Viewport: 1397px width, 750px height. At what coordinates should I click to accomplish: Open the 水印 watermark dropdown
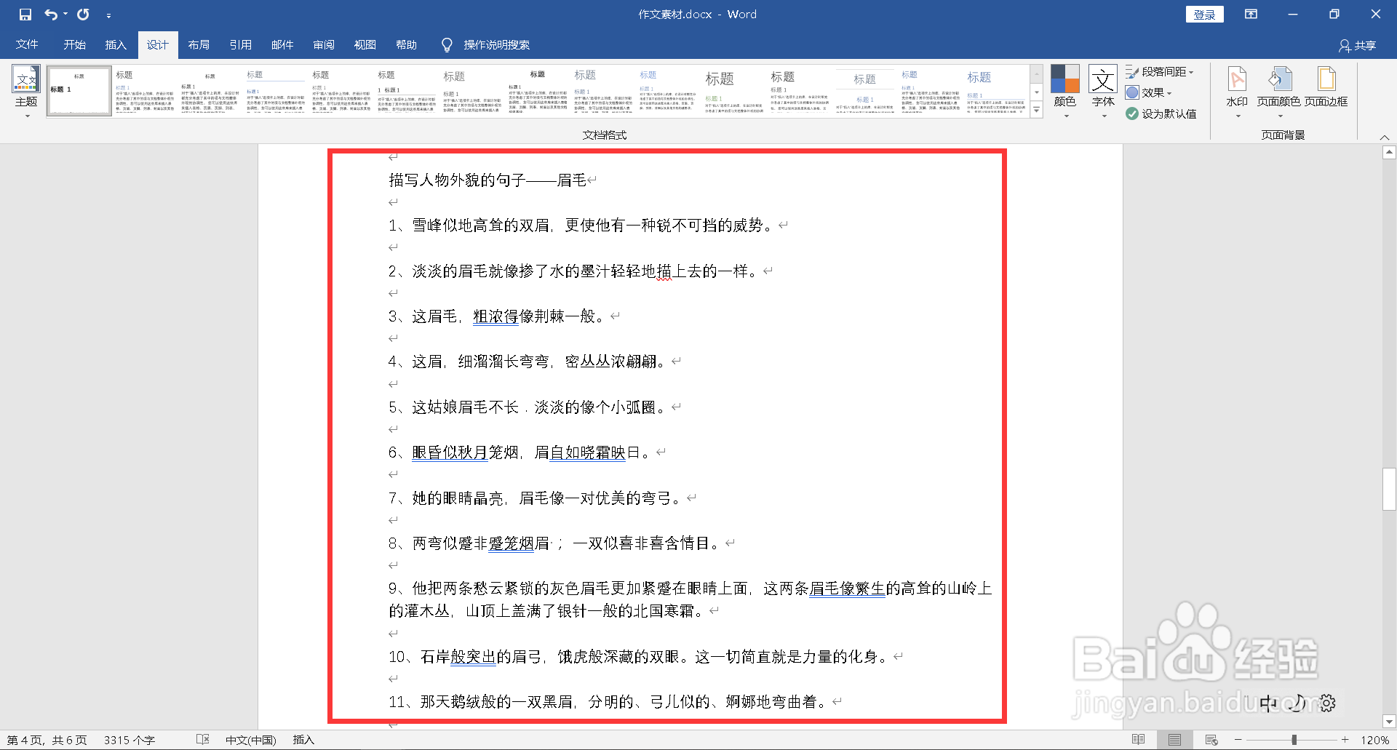coord(1237,92)
